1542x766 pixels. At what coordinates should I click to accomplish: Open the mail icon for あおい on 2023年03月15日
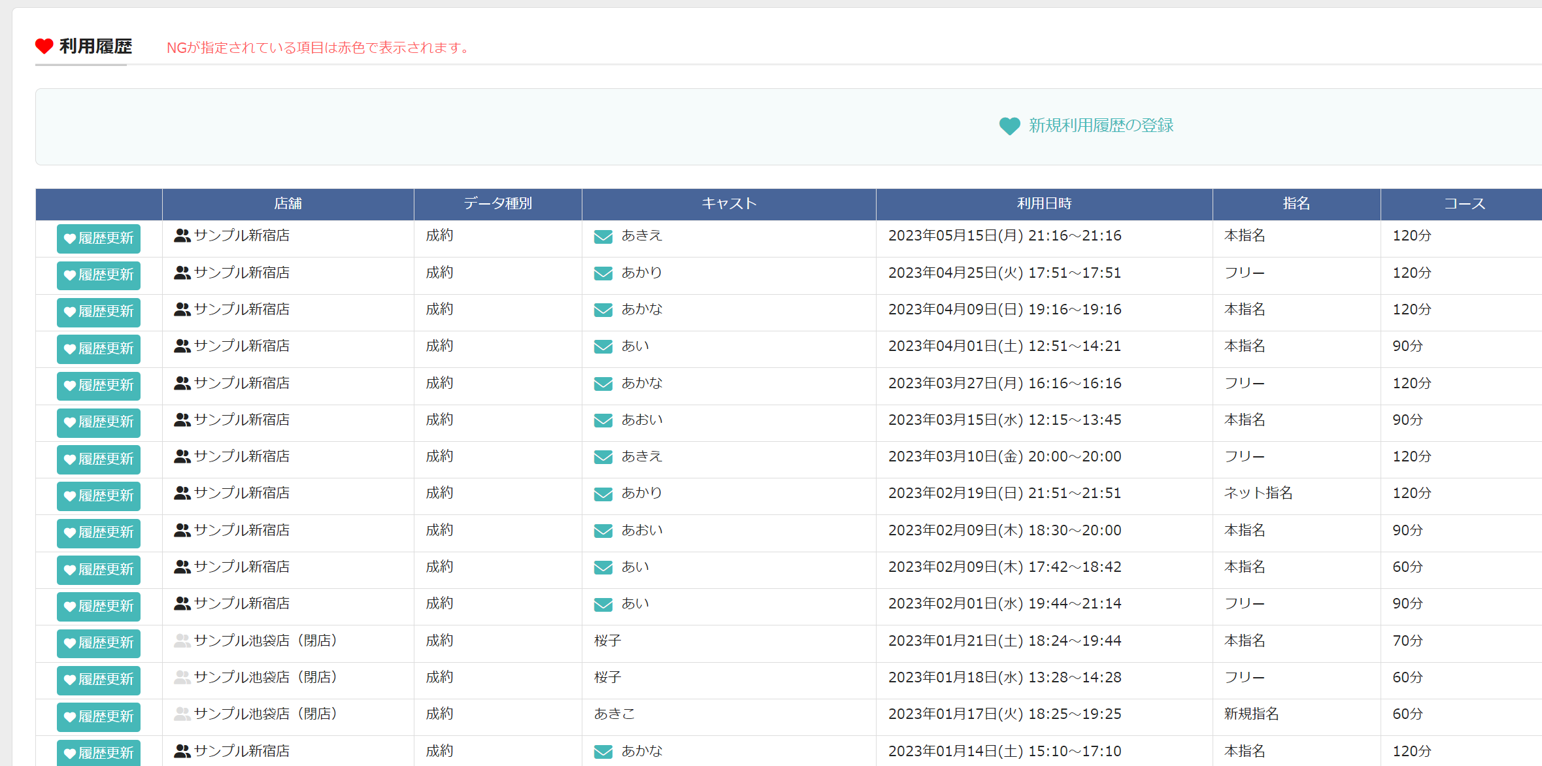click(x=603, y=420)
